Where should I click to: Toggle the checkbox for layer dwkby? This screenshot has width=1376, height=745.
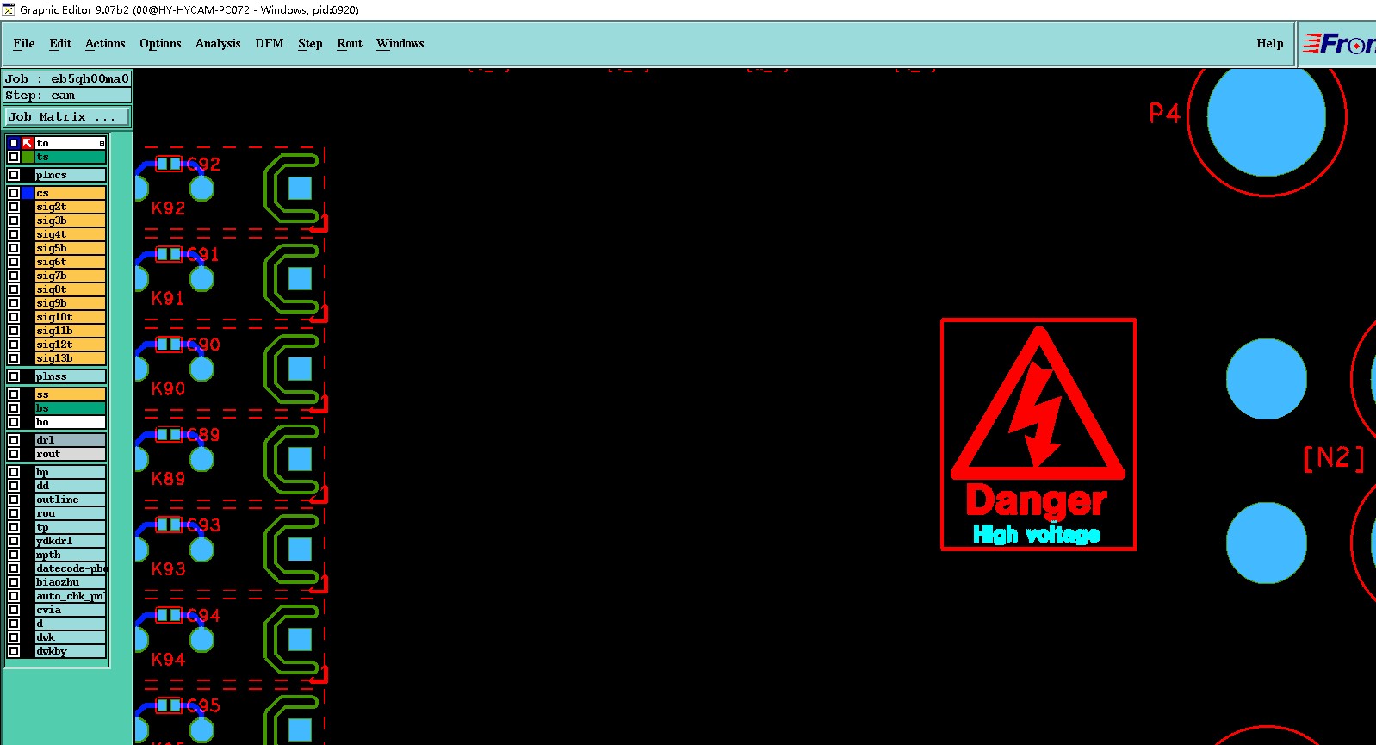[14, 651]
